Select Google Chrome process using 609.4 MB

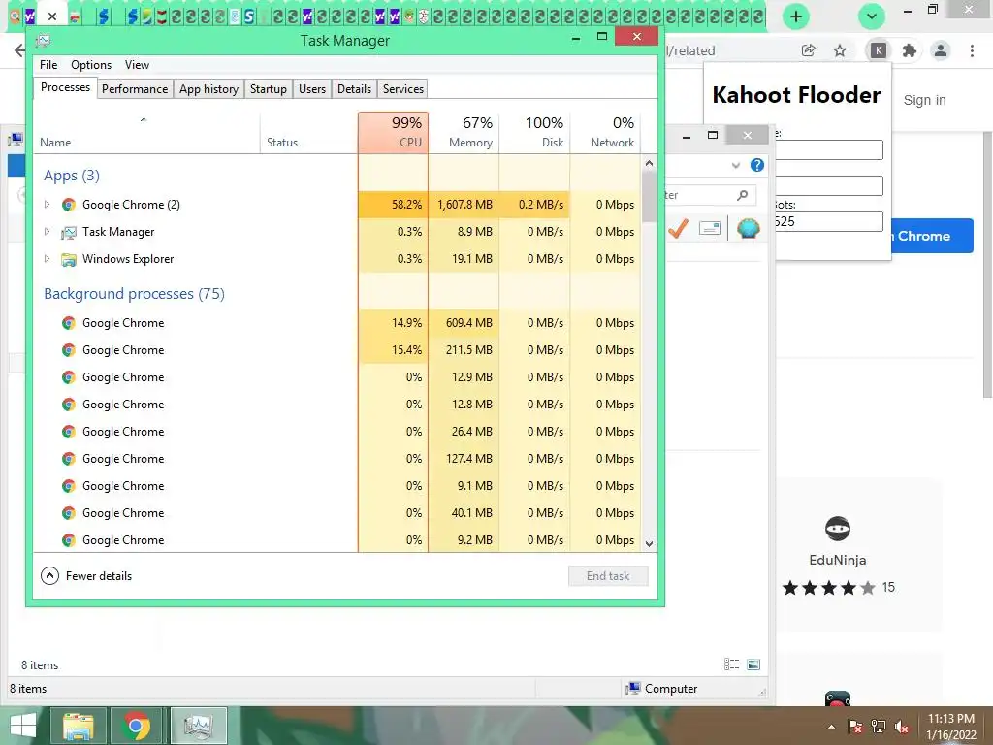coord(336,323)
